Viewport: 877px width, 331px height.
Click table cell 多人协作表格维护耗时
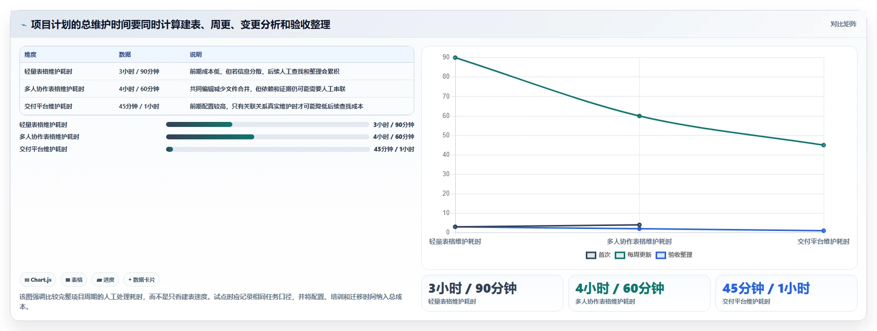coord(54,89)
